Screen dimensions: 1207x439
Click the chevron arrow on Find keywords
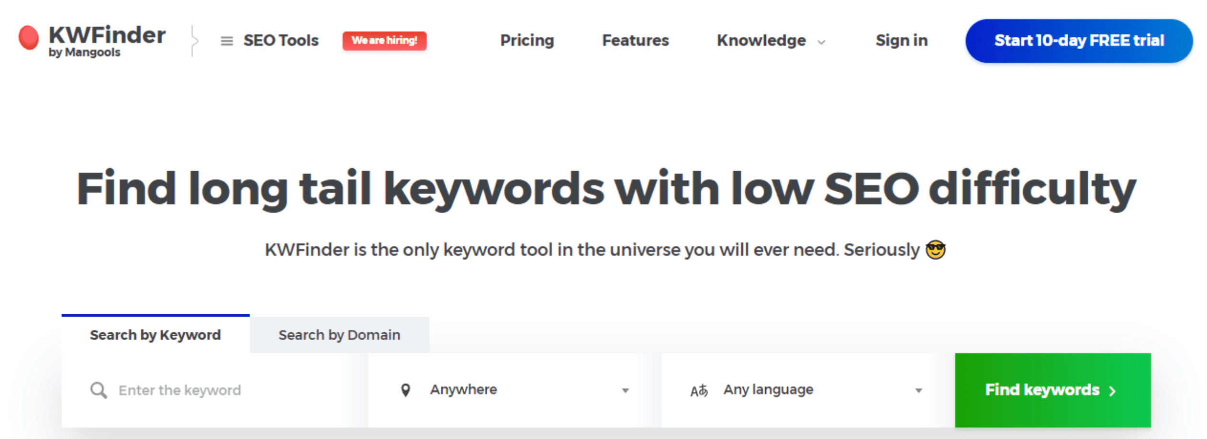click(x=1112, y=391)
